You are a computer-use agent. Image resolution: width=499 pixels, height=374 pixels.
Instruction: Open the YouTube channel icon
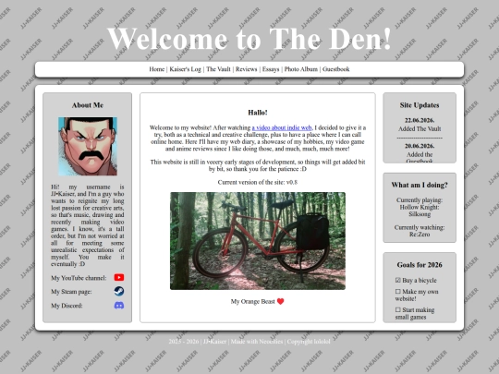tap(119, 277)
